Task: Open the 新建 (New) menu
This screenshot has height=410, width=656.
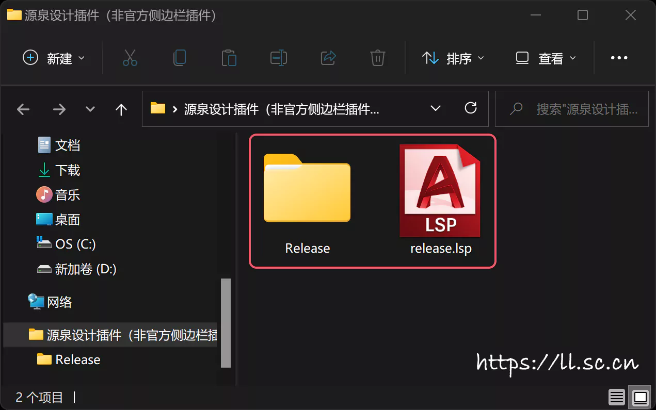Action: tap(54, 58)
